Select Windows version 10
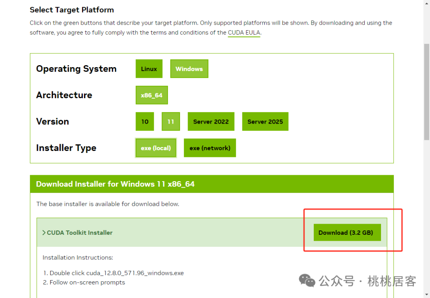Screen dimensions: 430x298 point(145,122)
